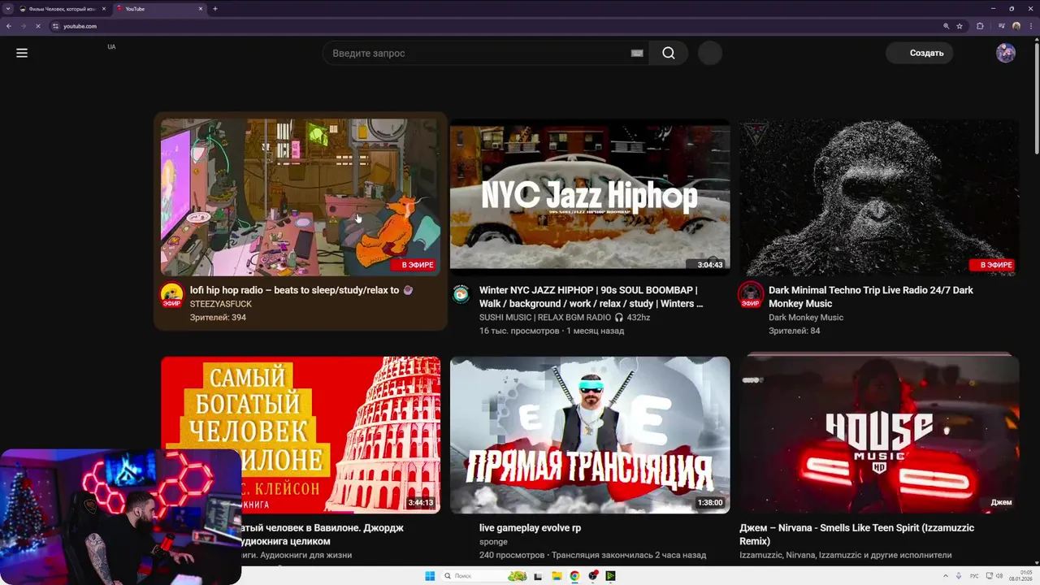Viewport: 1040px width, 585px height.
Task: Open SUSHI MUSIC channel avatar
Action: [x=461, y=293]
